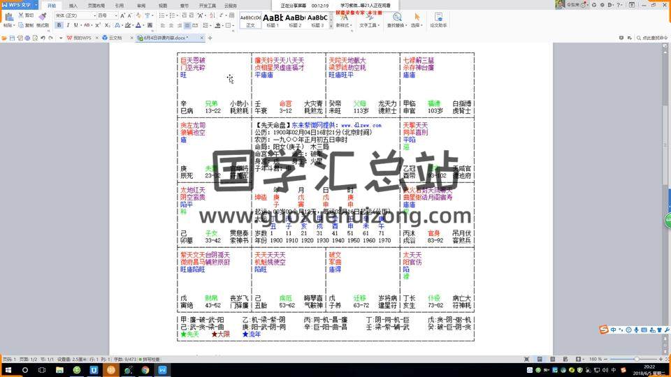This screenshot has height=377, width=671.
Task: Toggle bold formatting in the ribbon
Action: (x=59, y=25)
